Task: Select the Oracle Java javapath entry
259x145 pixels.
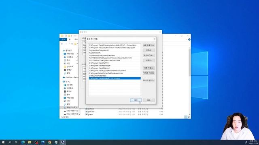Action: (115, 48)
